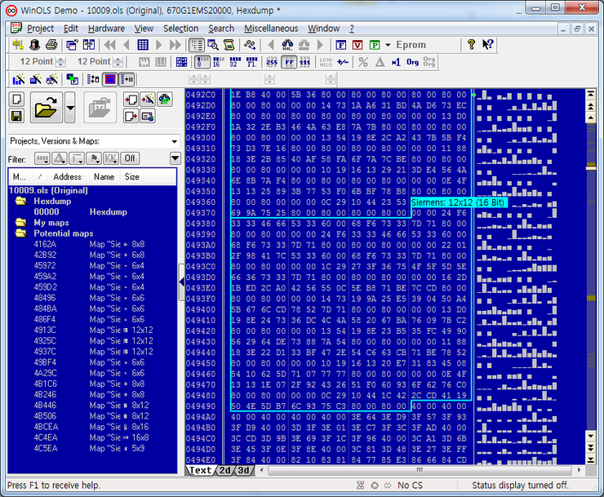Viewport: 604px width, 497px height.
Task: Click the No CS checksum status
Action: click(410, 486)
